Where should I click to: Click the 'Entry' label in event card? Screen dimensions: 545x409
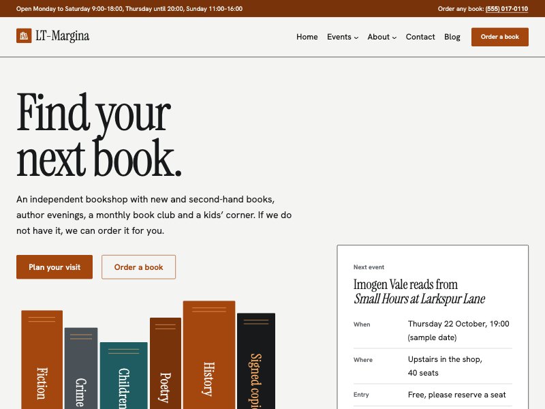361,395
